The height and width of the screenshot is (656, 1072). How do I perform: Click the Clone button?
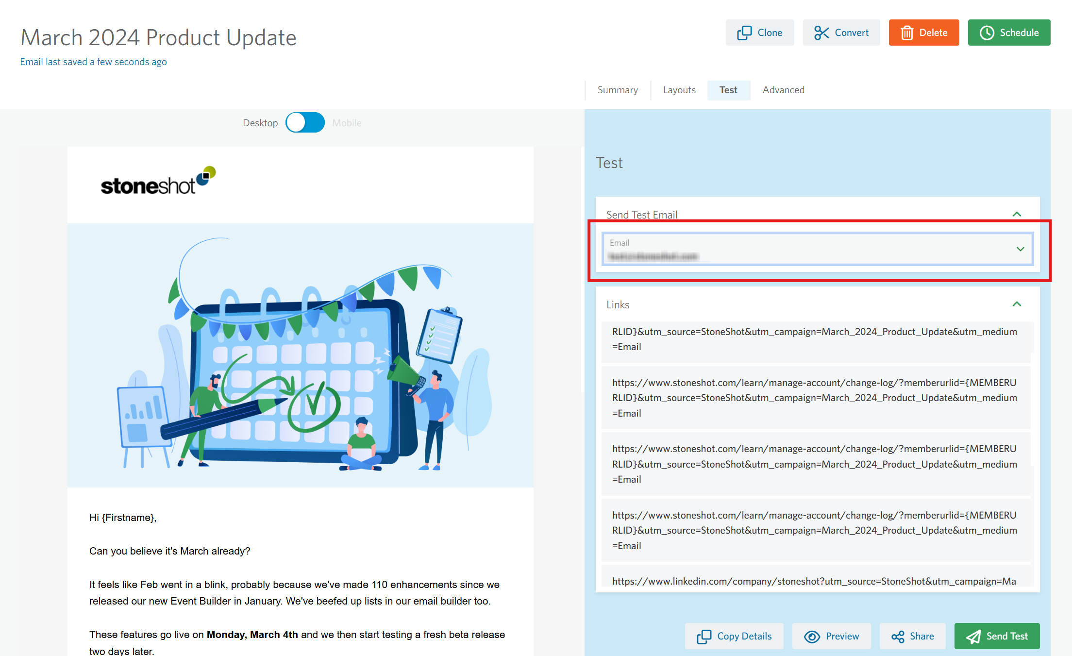click(759, 33)
